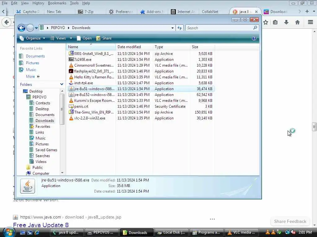Switch to VLC media taskbar button
The image size is (317, 237).
click(241, 232)
